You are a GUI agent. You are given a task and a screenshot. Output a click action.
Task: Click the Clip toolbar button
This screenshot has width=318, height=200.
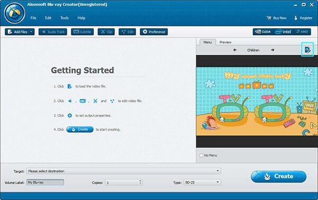pyautogui.click(x=106, y=32)
